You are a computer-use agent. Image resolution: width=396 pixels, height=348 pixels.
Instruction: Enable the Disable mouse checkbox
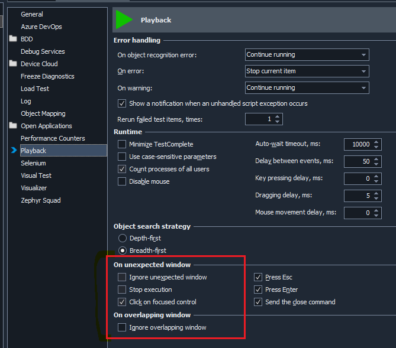122,181
